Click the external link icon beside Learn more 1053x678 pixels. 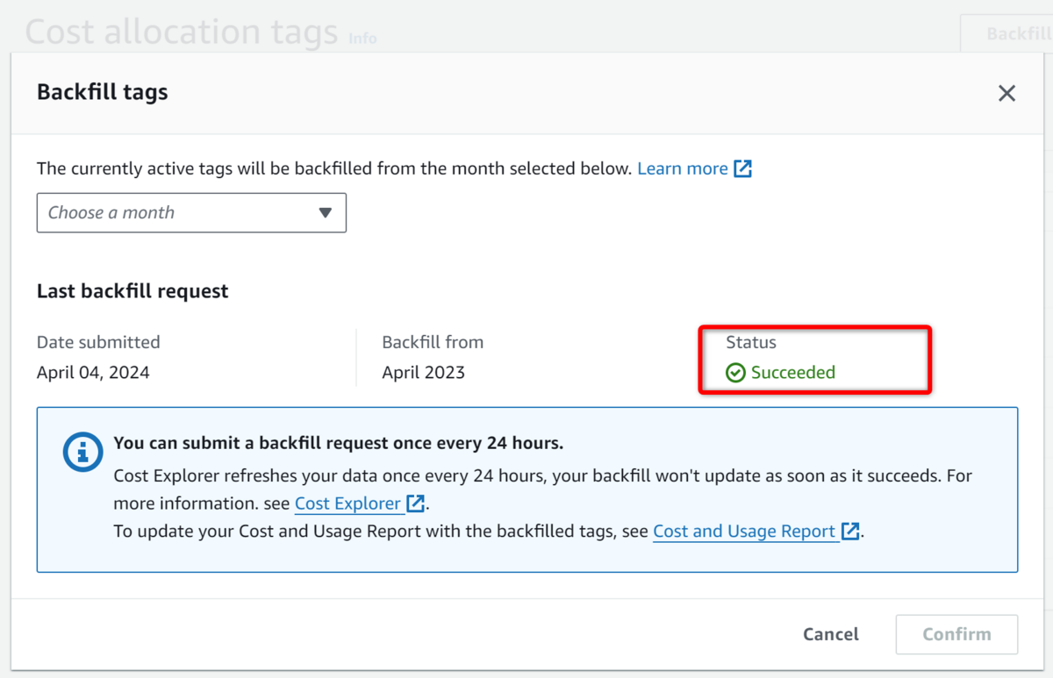click(x=743, y=169)
